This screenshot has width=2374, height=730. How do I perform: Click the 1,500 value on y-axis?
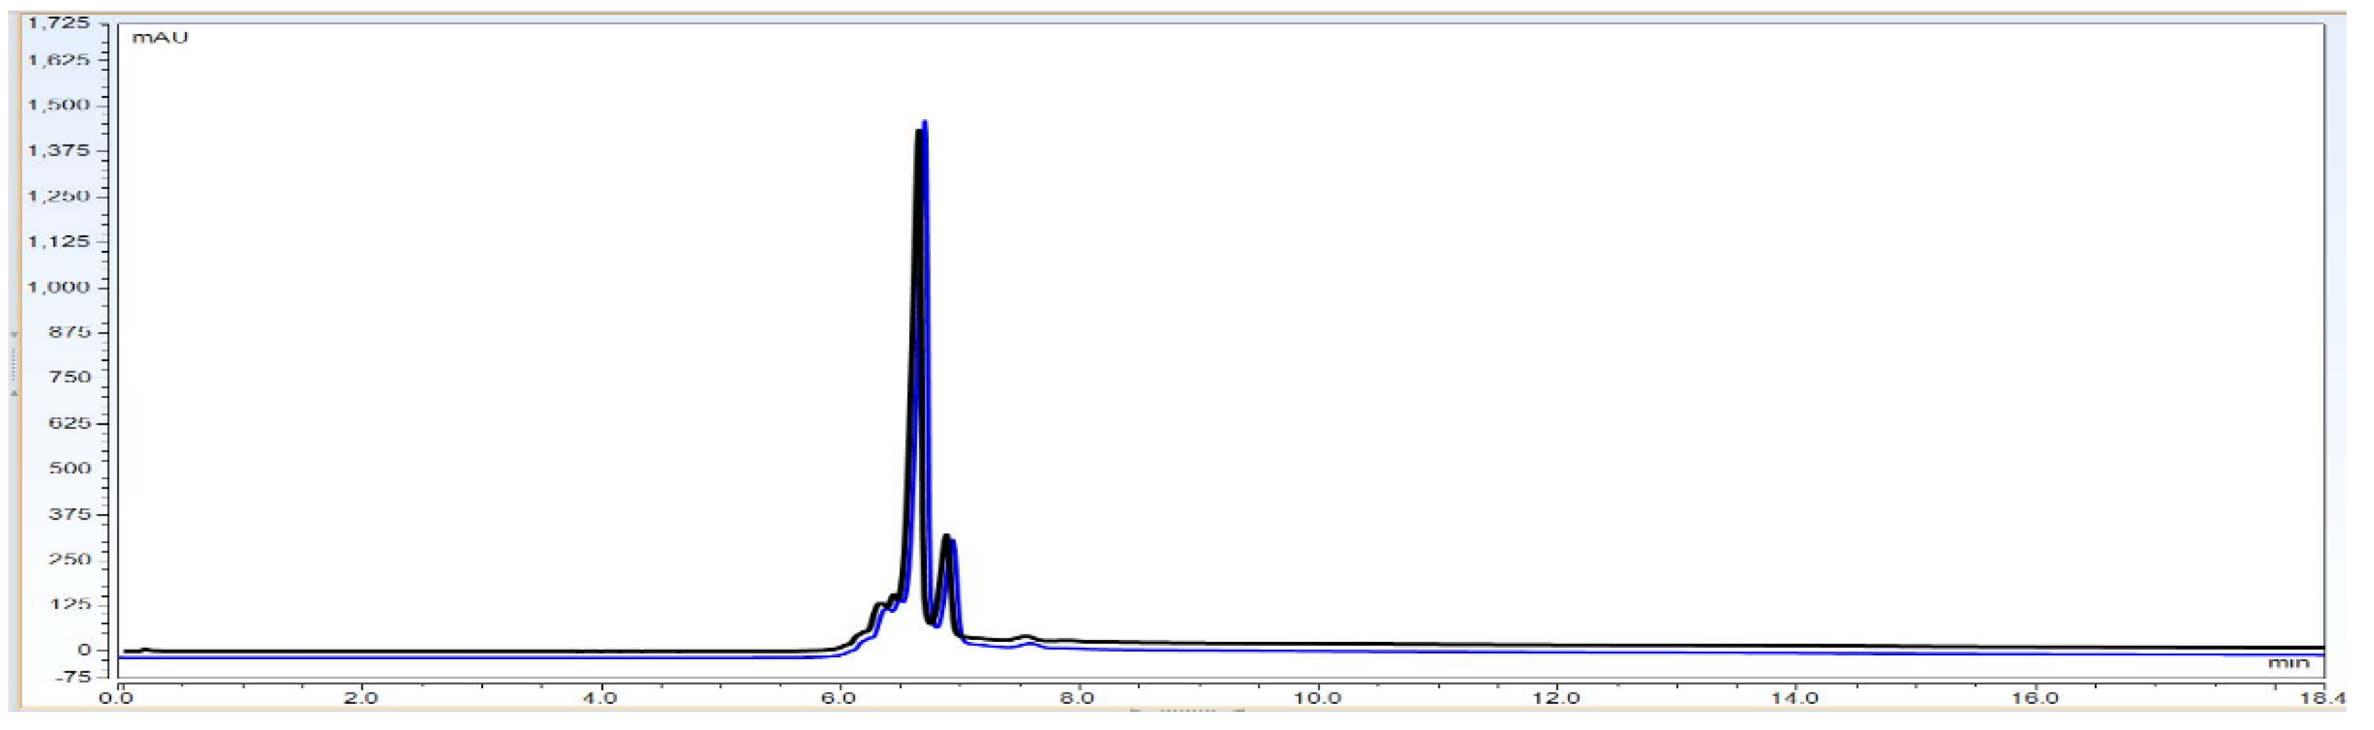coord(58,105)
